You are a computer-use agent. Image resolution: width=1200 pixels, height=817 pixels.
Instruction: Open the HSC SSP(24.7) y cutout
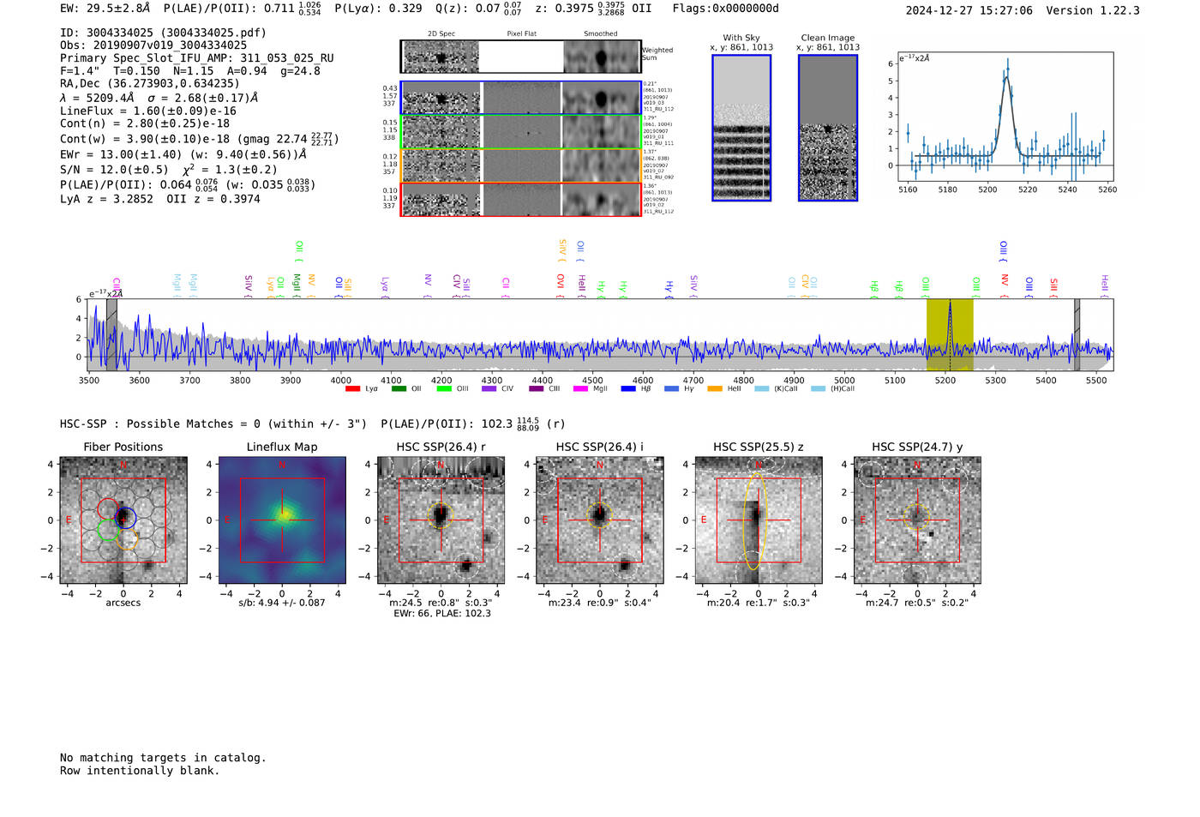(x=917, y=520)
